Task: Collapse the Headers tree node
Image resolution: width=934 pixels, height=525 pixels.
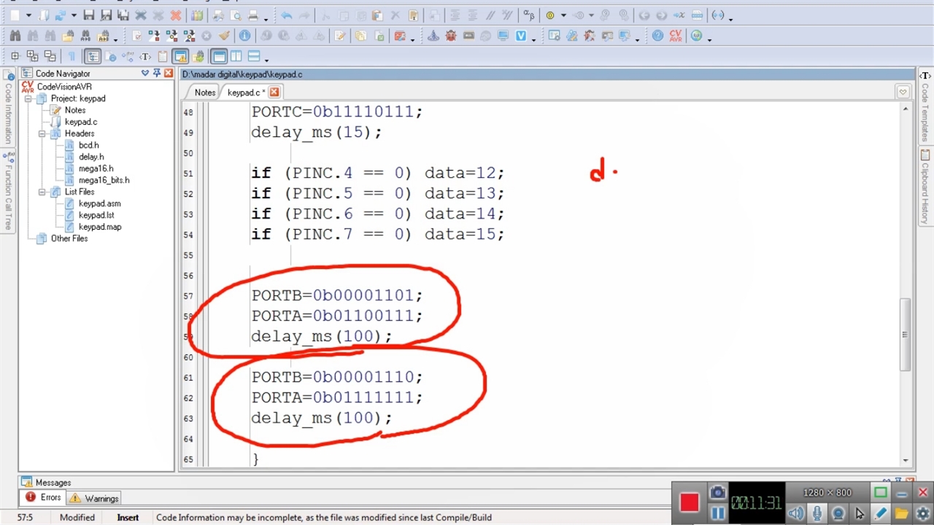Action: (x=43, y=133)
